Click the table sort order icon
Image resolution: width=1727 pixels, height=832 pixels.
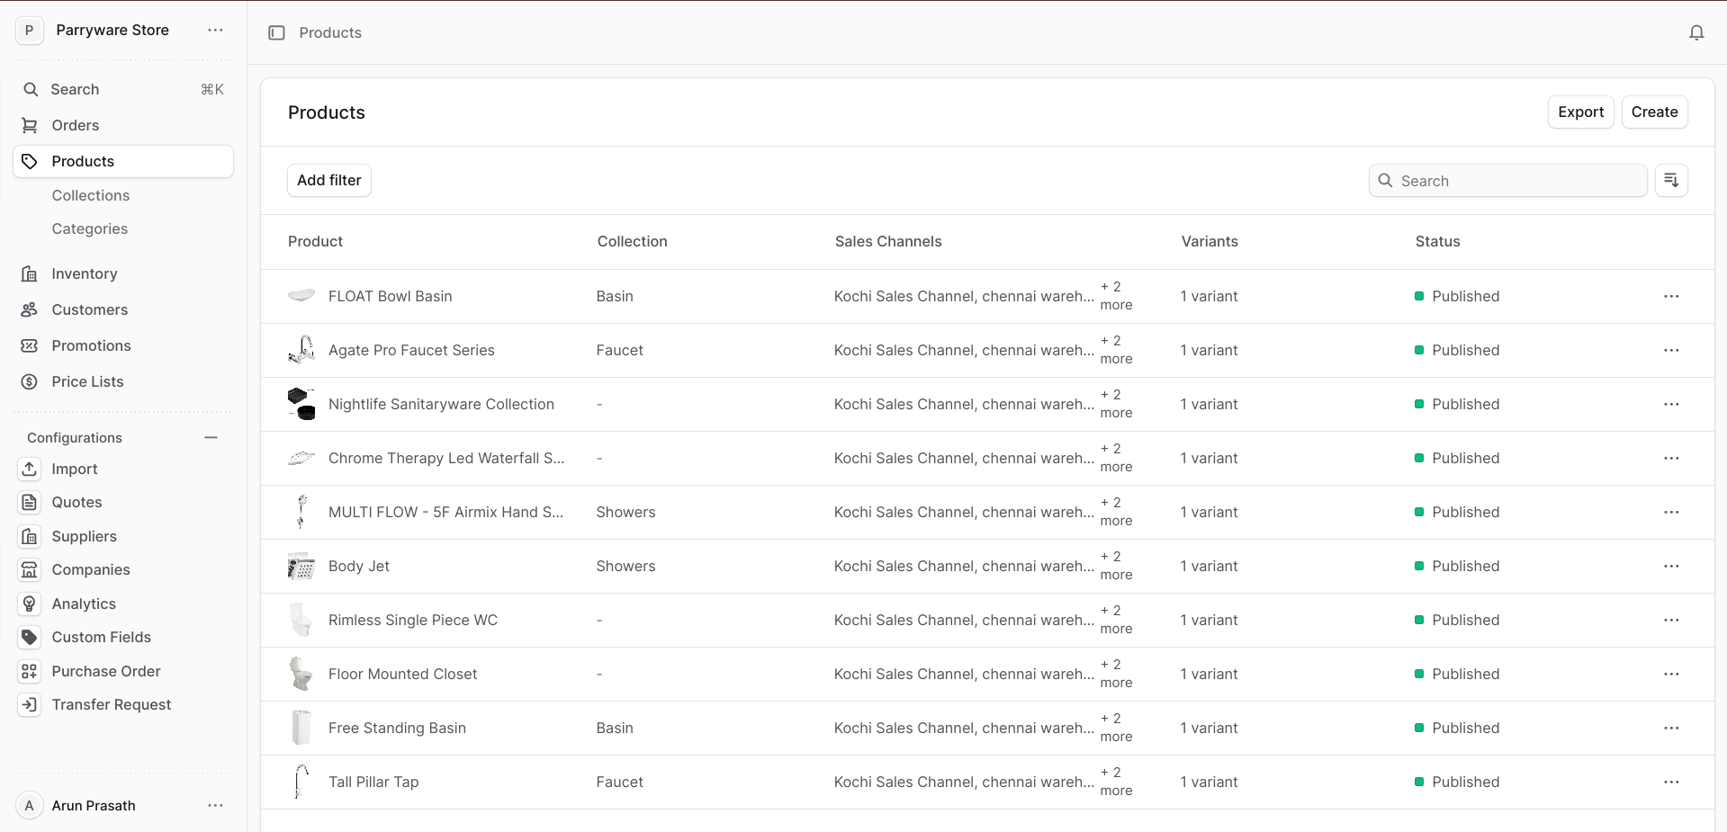coord(1671,181)
